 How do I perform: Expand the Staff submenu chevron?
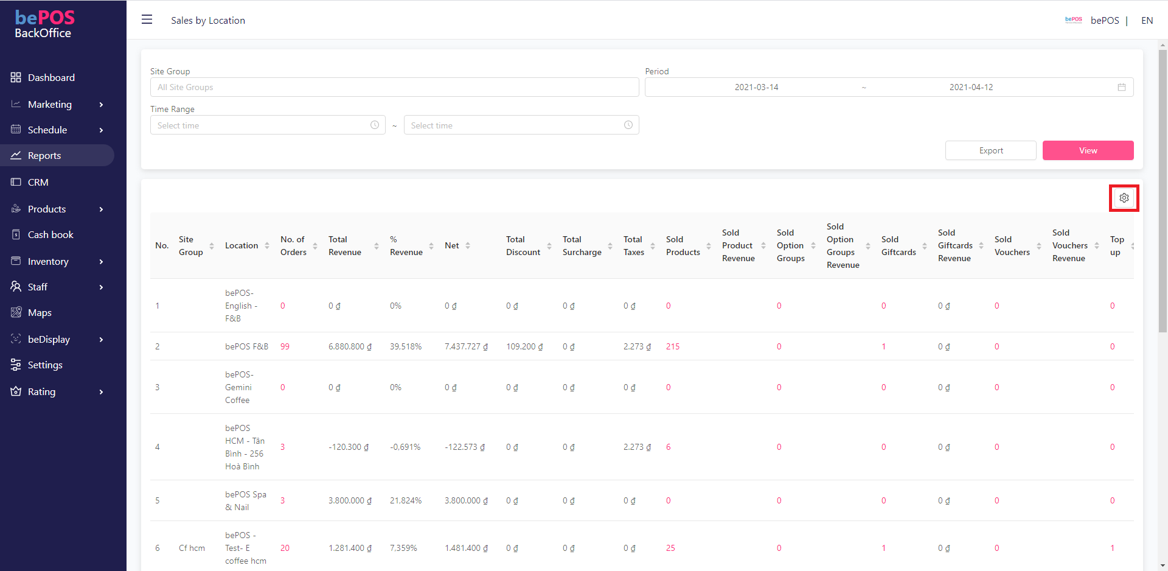[x=101, y=287]
